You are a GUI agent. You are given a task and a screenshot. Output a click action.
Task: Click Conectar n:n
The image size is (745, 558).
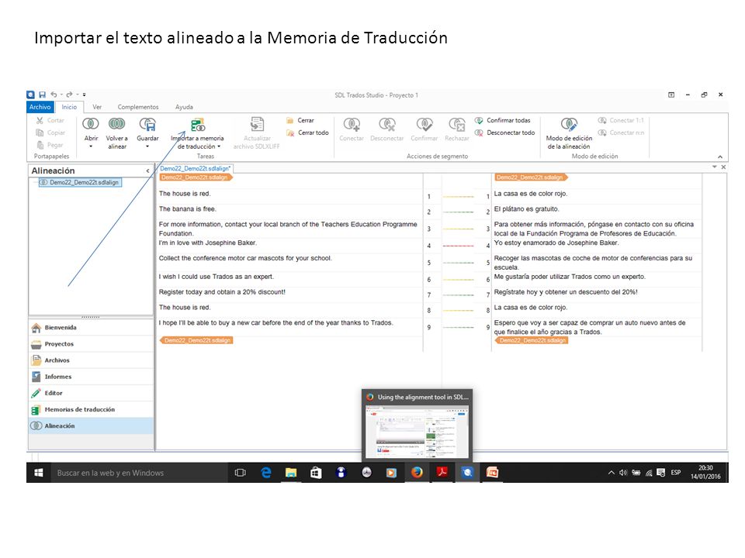click(621, 133)
